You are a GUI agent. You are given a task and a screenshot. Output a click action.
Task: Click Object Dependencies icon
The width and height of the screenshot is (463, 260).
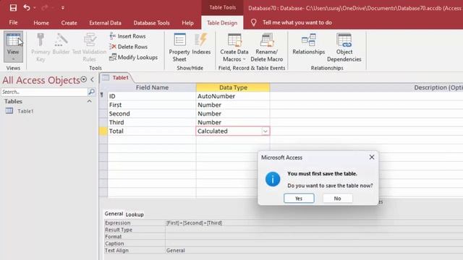point(344,40)
